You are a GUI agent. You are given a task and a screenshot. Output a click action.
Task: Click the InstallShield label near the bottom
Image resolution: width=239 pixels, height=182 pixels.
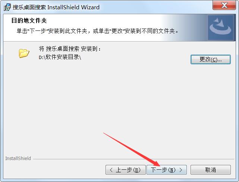[x=18, y=158]
